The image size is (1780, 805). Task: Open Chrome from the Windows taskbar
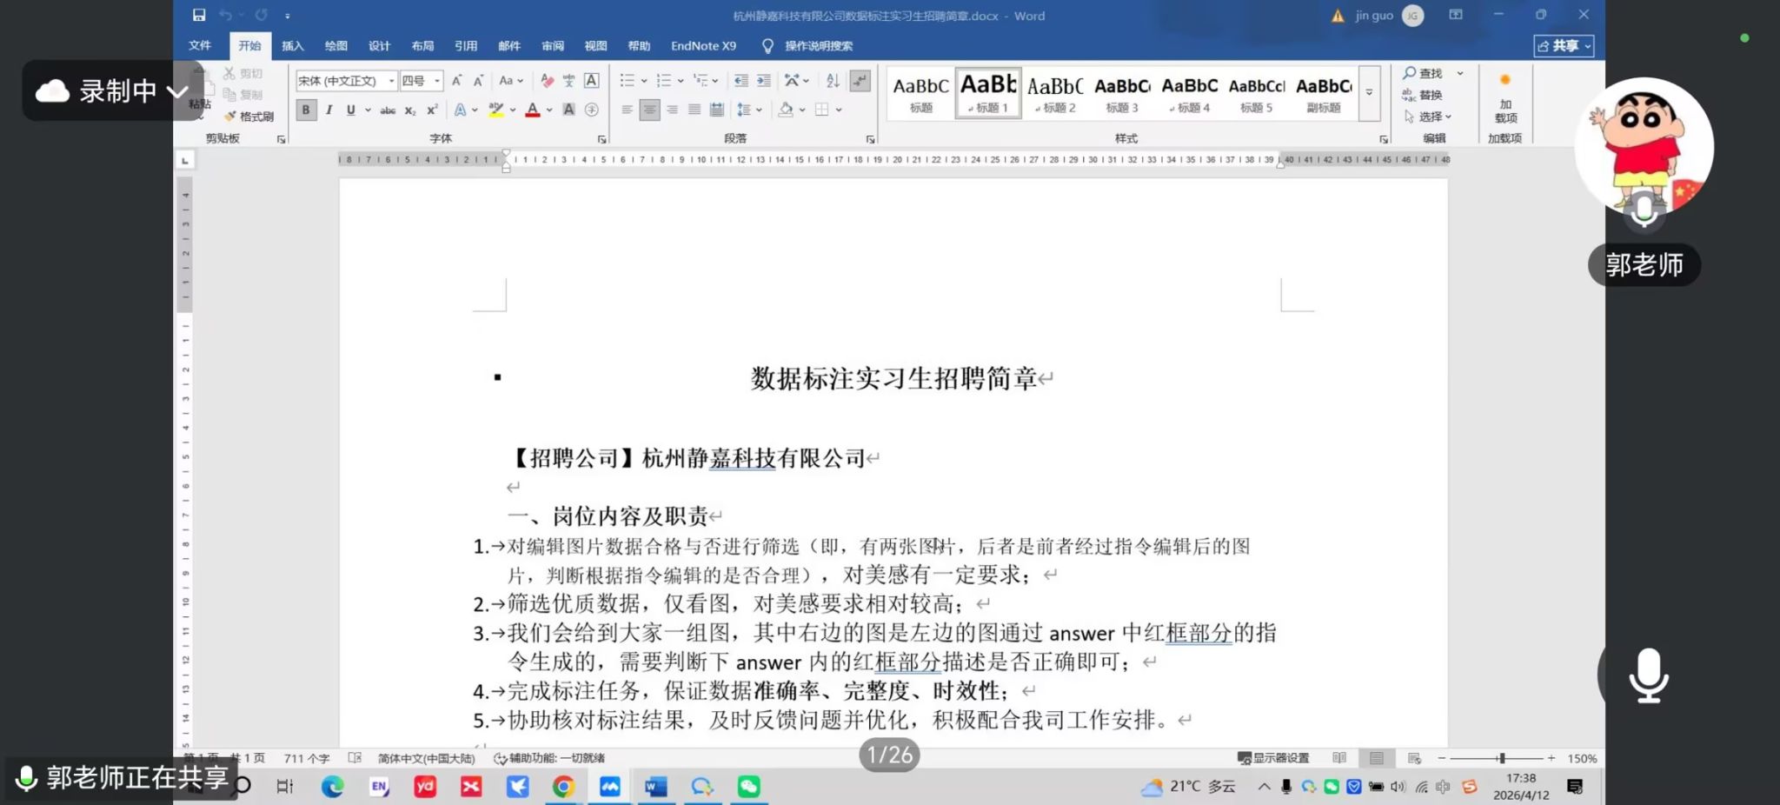(x=563, y=787)
